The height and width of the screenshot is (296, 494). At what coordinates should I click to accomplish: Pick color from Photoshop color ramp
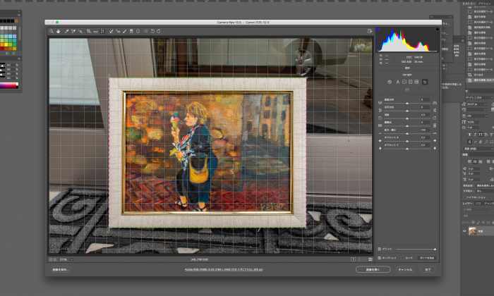click(8, 85)
